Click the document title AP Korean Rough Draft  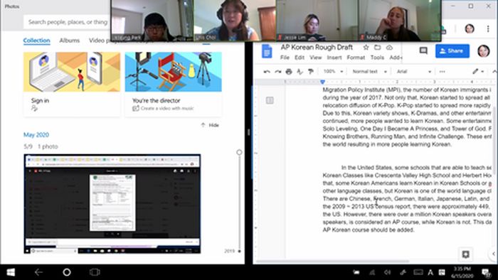317,47
